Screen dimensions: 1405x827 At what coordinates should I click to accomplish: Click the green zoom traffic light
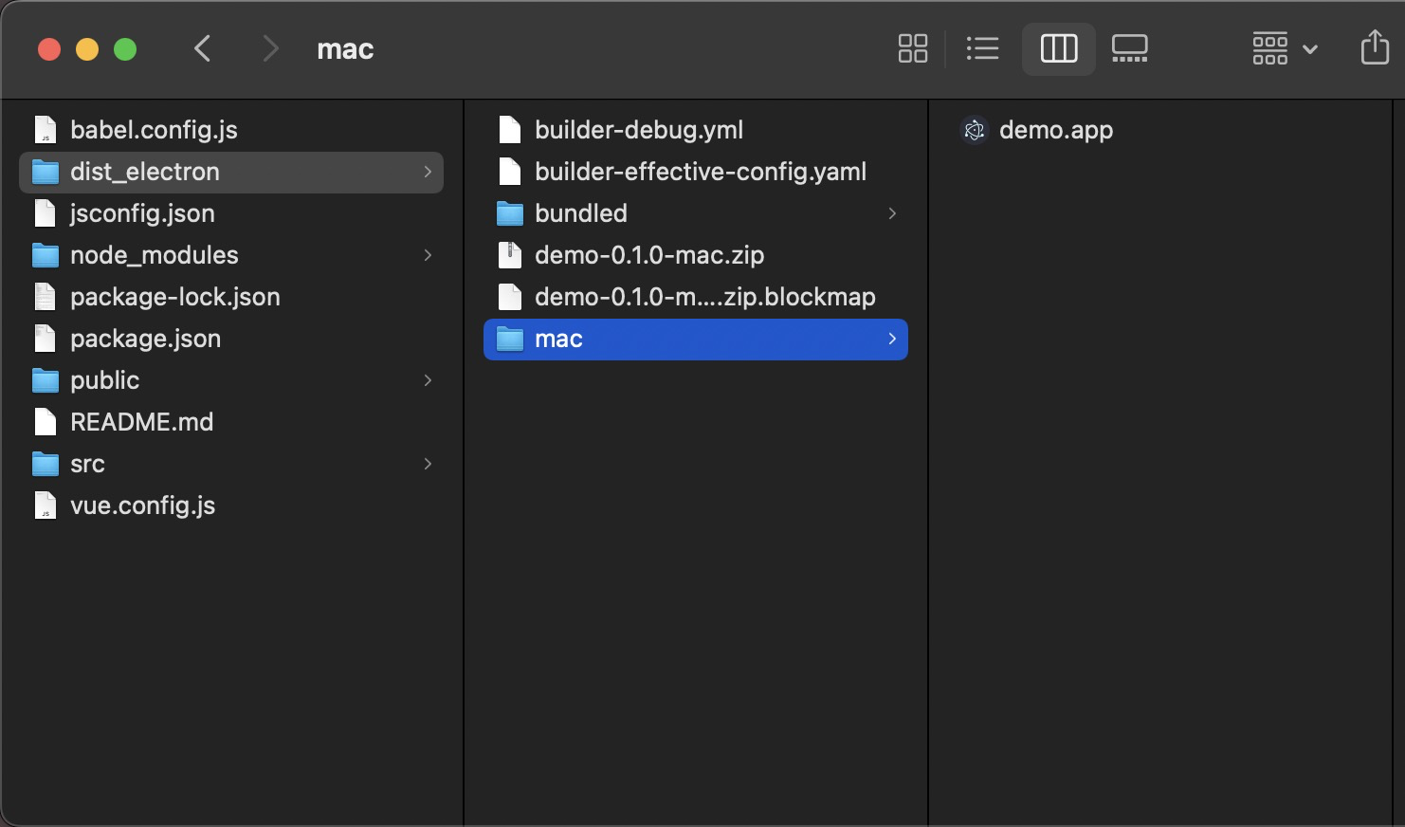(x=125, y=48)
